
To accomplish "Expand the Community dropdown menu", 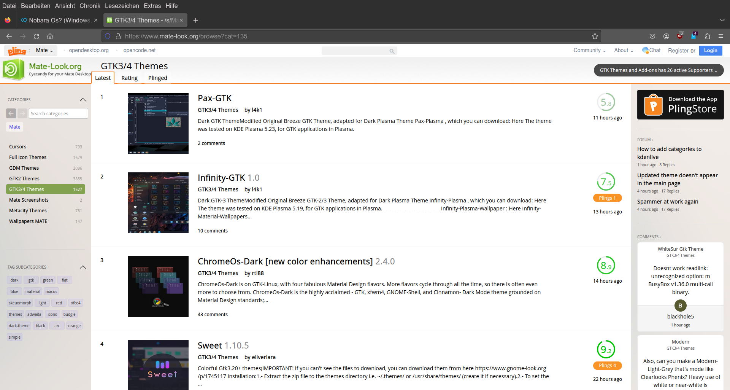I will 589,50.
